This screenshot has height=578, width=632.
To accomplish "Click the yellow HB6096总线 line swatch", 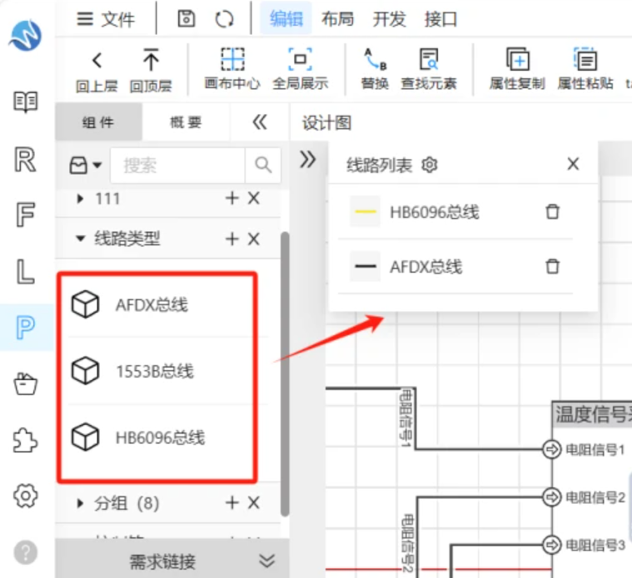I will click(366, 211).
